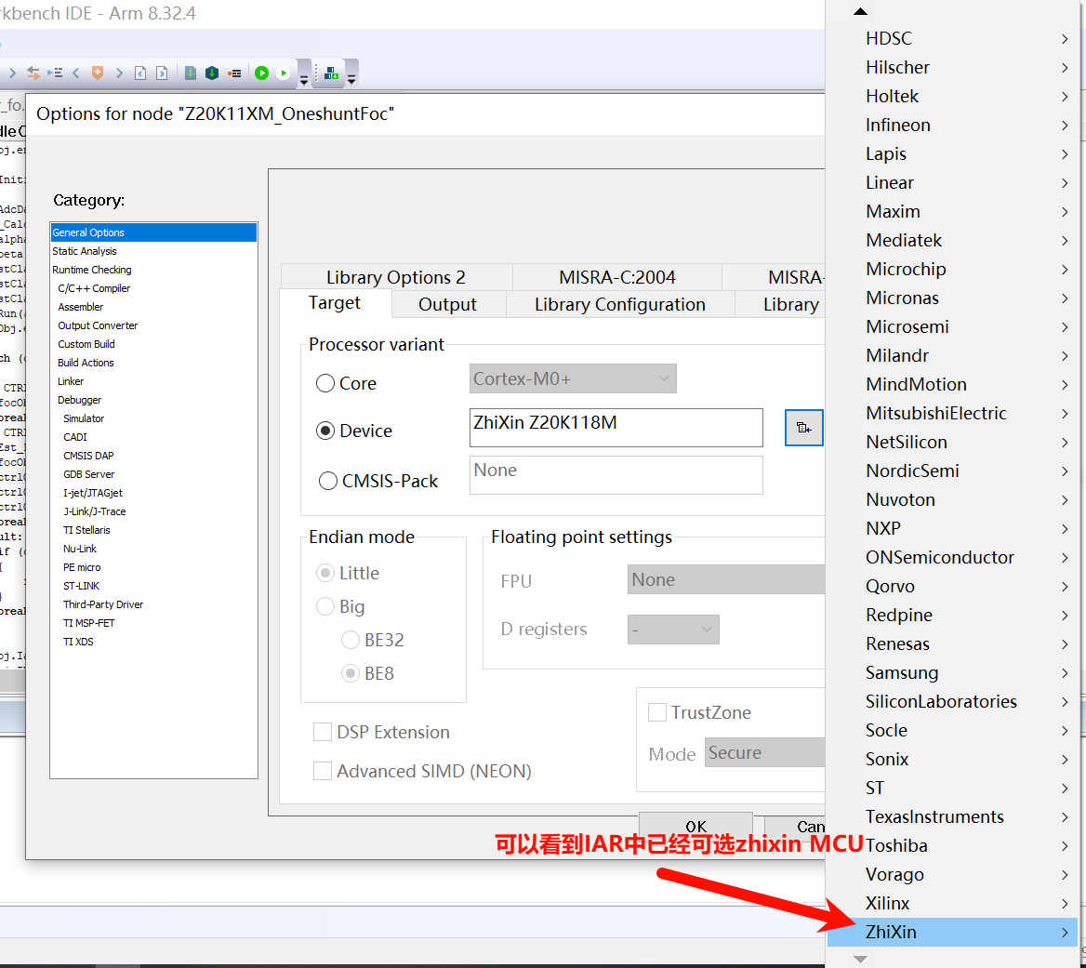The image size is (1086, 968).
Task: Select C/C++ Compiler category
Action: [x=153, y=288]
